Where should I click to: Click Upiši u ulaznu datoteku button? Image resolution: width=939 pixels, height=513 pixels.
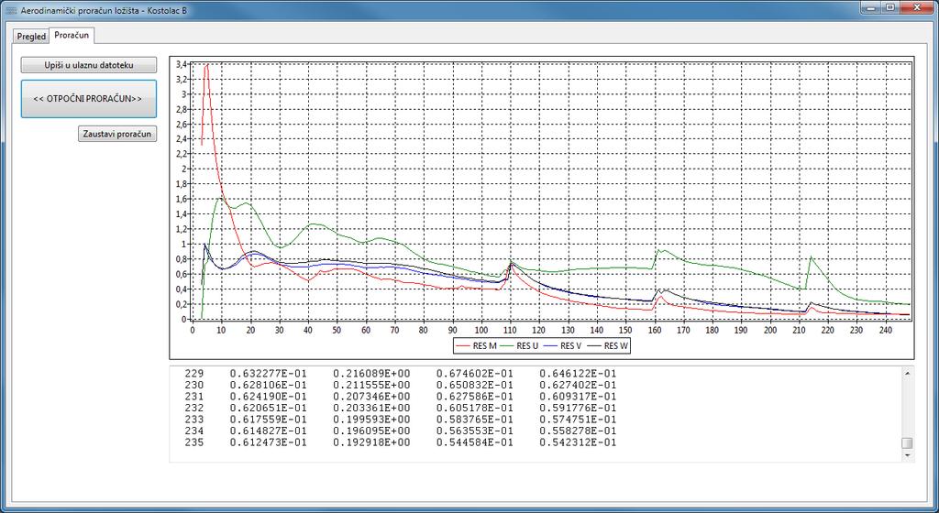pos(89,64)
